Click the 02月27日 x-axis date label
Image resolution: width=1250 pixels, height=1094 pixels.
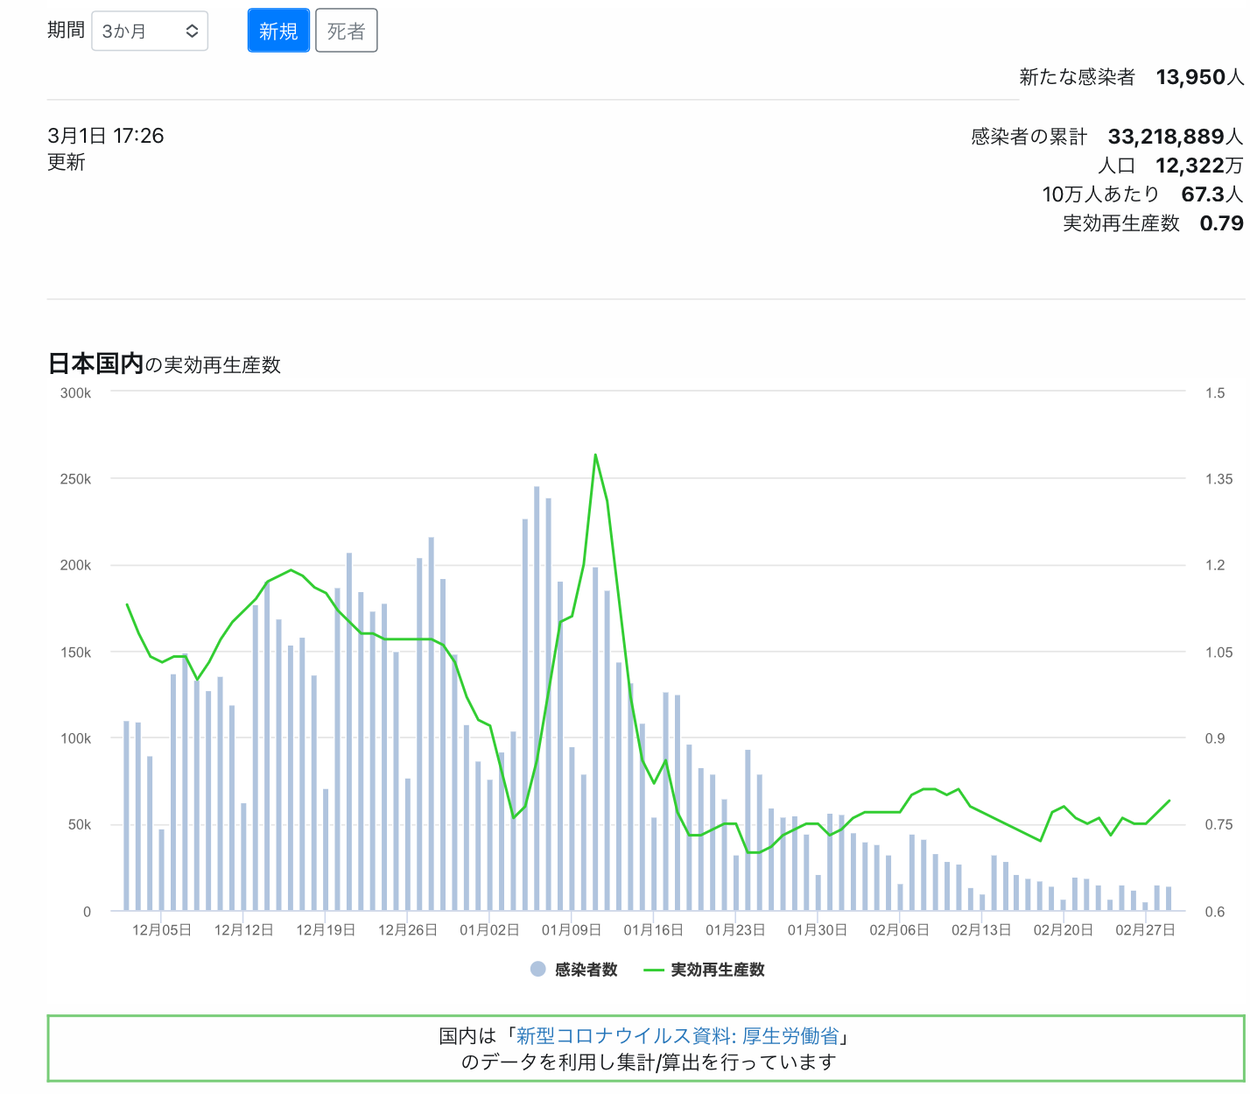1145,930
